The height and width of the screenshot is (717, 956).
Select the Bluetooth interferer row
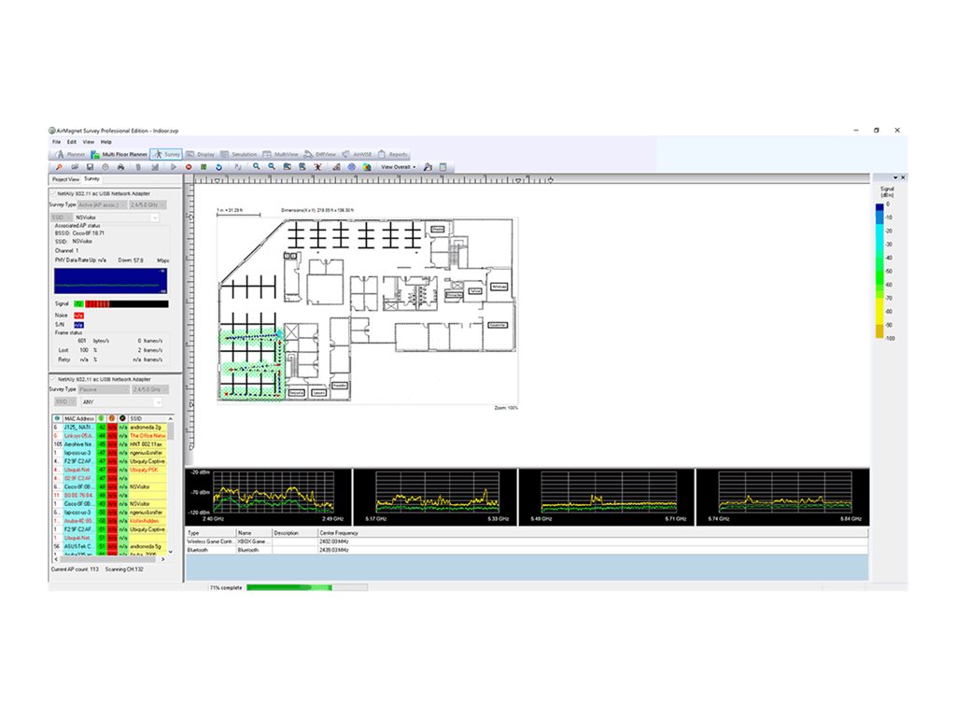pos(527,551)
